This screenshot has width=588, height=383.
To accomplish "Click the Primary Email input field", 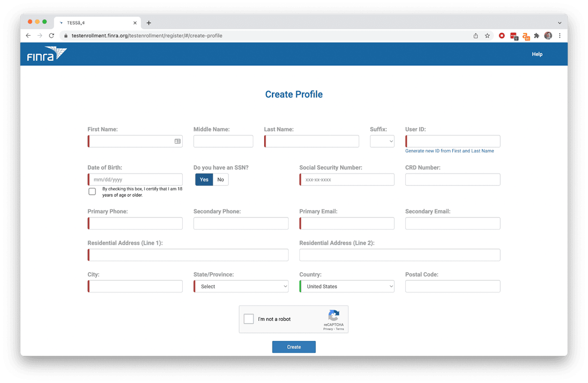I will [347, 224].
